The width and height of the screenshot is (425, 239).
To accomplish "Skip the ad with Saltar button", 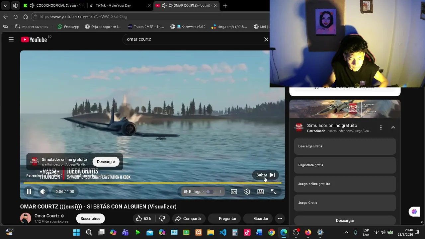I will tap(266, 175).
